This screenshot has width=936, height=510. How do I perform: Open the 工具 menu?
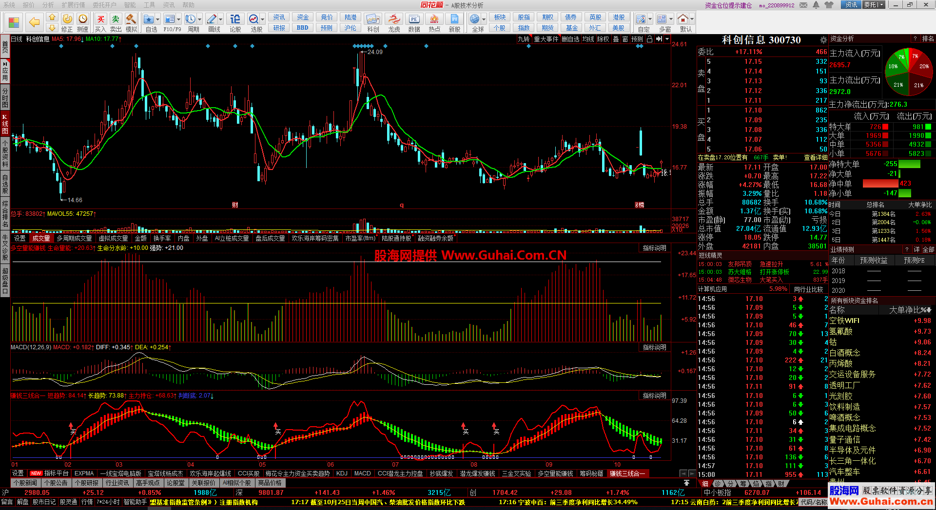click(149, 5)
